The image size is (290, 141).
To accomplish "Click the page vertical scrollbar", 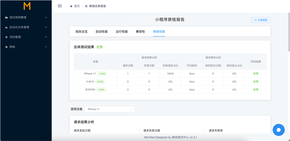I will (x=289, y=32).
